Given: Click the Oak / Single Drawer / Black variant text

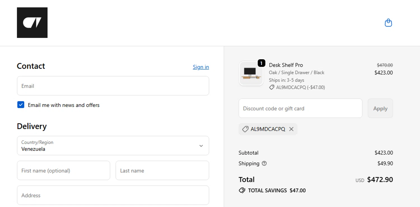Looking at the screenshot, I should point(297,73).
